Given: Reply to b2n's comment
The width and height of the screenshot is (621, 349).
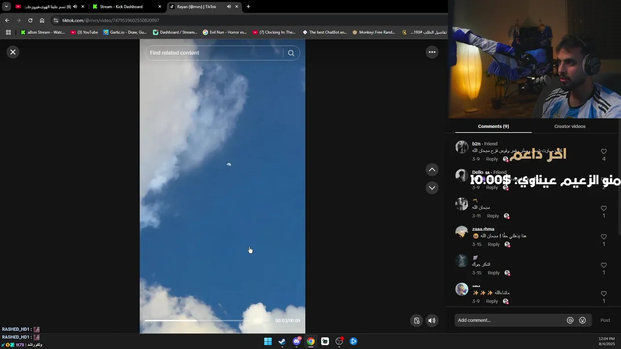Looking at the screenshot, I should click(492, 159).
